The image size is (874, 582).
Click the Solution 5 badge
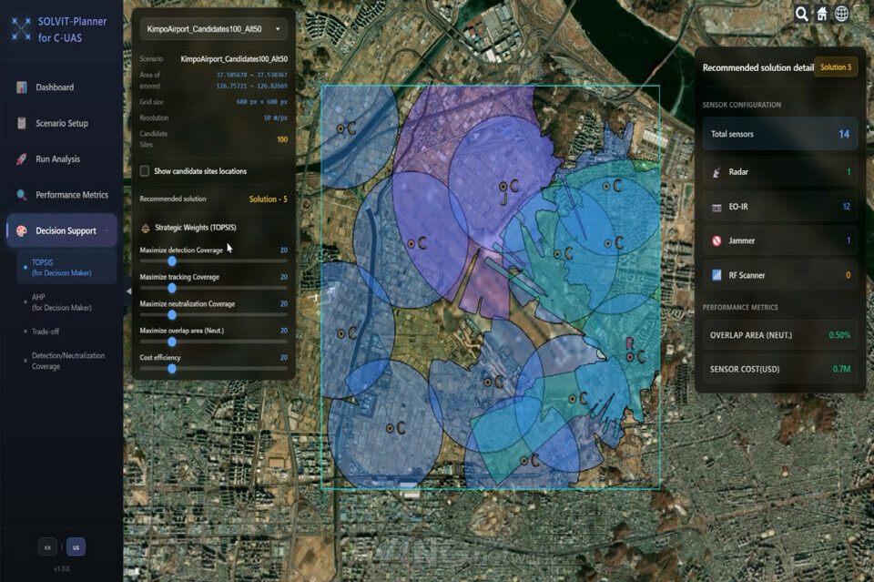point(836,67)
